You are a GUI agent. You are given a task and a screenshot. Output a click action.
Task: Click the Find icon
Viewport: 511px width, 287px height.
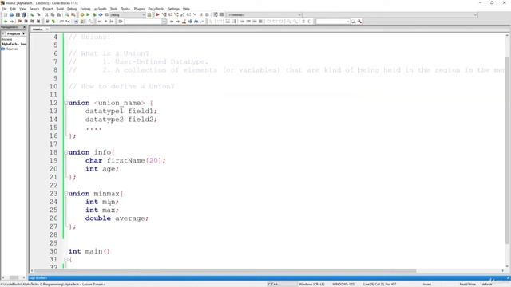click(67, 14)
